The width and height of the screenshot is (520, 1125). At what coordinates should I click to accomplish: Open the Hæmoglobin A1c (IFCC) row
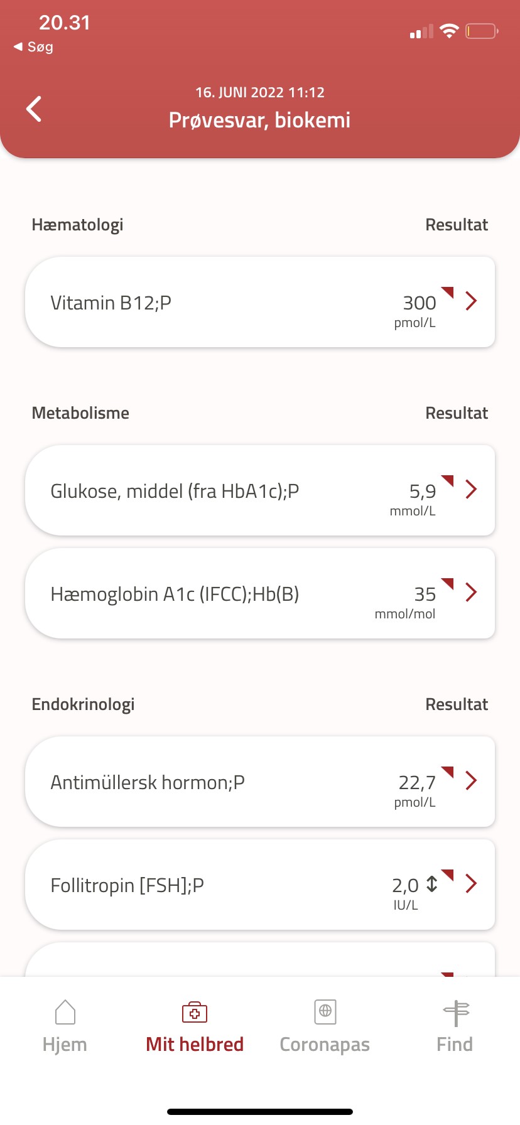175,594
